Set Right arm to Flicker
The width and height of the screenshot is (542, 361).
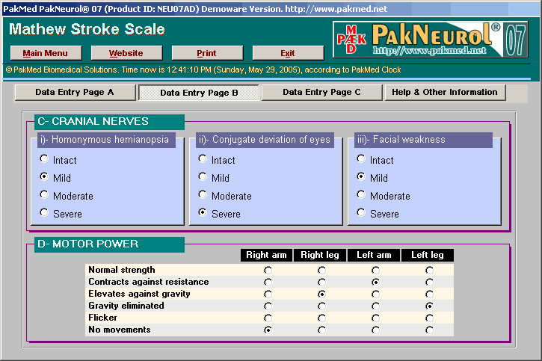268,318
